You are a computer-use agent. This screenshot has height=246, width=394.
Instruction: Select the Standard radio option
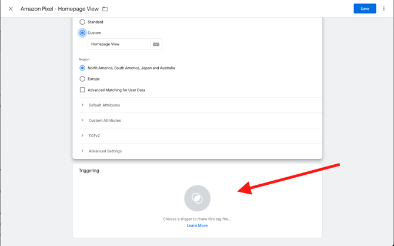click(x=82, y=22)
